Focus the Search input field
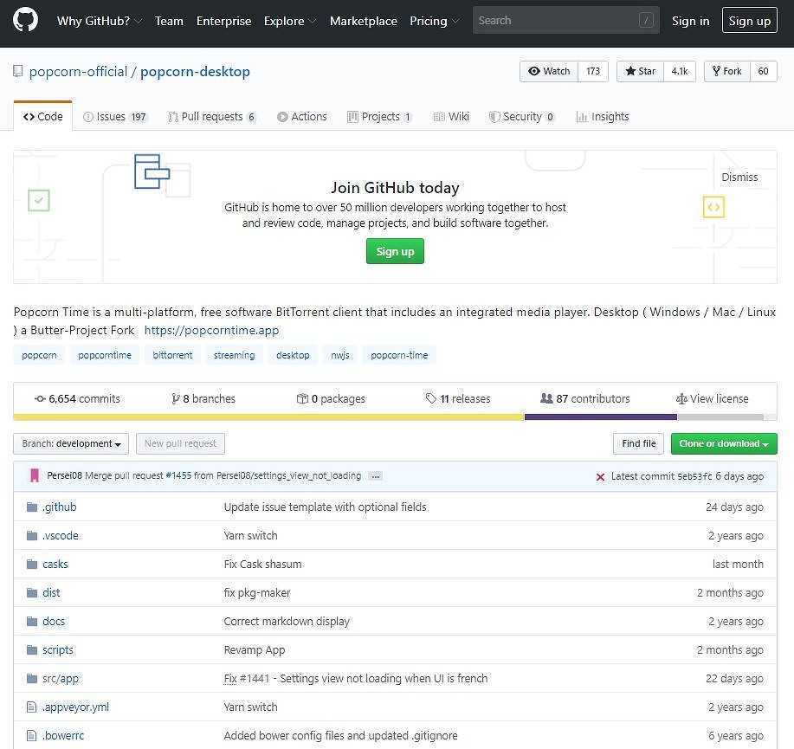The image size is (794, 749). (x=554, y=21)
